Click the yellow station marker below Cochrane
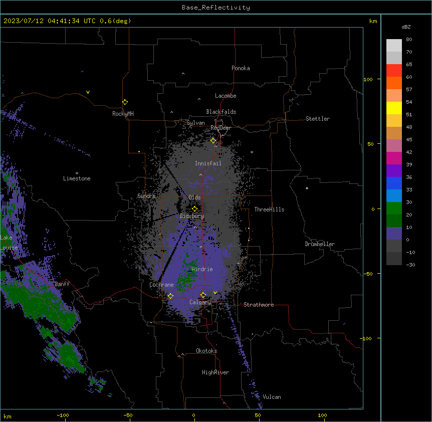The image size is (432, 422). click(170, 296)
